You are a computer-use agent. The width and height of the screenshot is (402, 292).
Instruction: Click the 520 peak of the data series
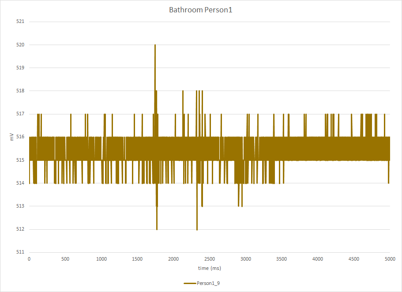[155, 45]
